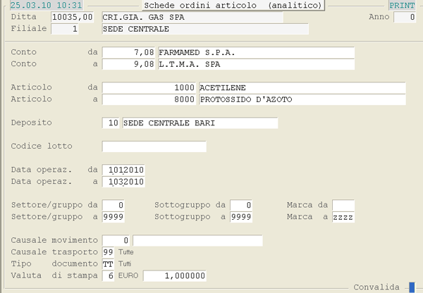423x293 pixels.
Task: Click the Convalida checkbox indicator
Action: point(412,287)
